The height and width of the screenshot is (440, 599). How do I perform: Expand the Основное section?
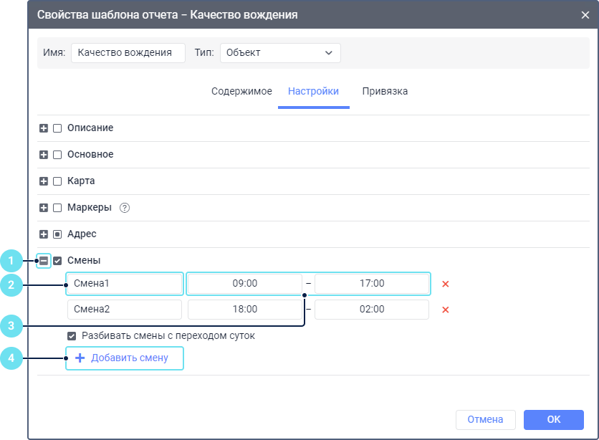[44, 155]
